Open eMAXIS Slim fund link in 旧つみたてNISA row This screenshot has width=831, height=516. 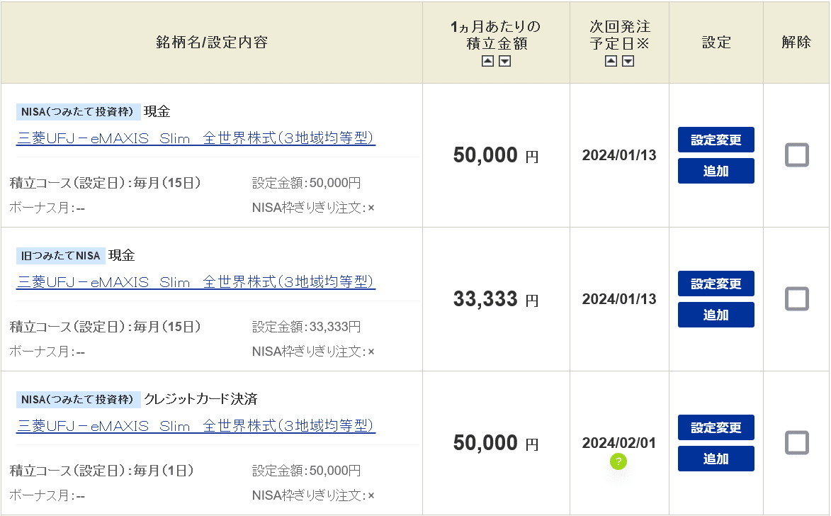pyautogui.click(x=196, y=282)
